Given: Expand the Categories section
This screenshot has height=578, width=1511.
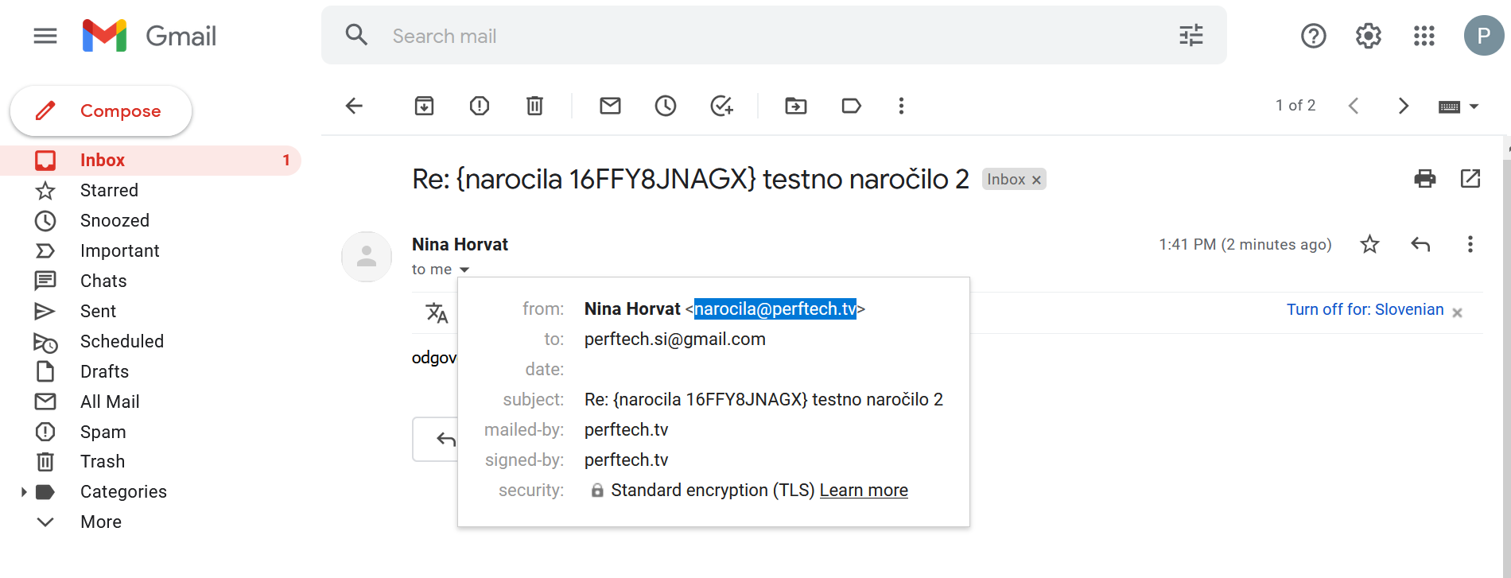Looking at the screenshot, I should coord(24,492).
